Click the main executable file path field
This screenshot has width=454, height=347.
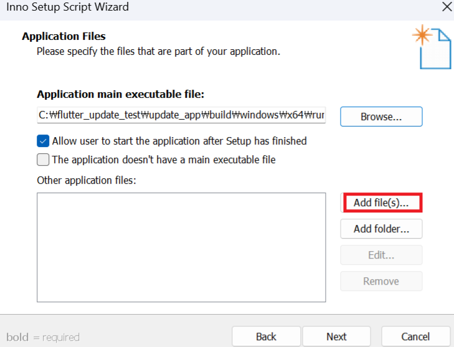pos(181,115)
